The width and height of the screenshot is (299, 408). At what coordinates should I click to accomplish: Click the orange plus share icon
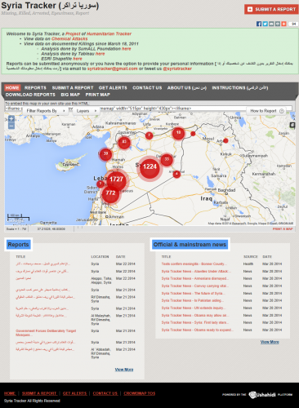pos(283,24)
